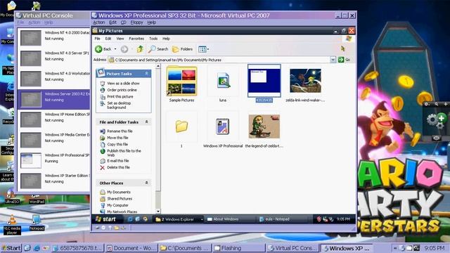The width and height of the screenshot is (450, 253).
Task: Click the guest XP start button
Action: 106,219
